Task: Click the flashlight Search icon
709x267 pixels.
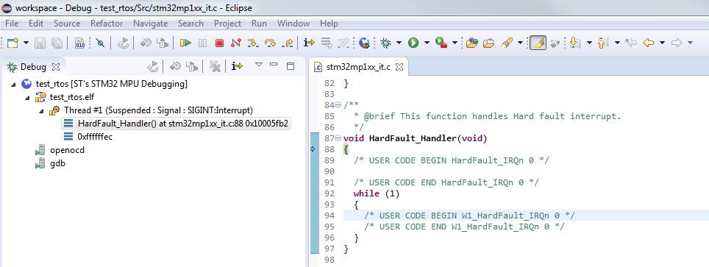Action: [x=507, y=43]
